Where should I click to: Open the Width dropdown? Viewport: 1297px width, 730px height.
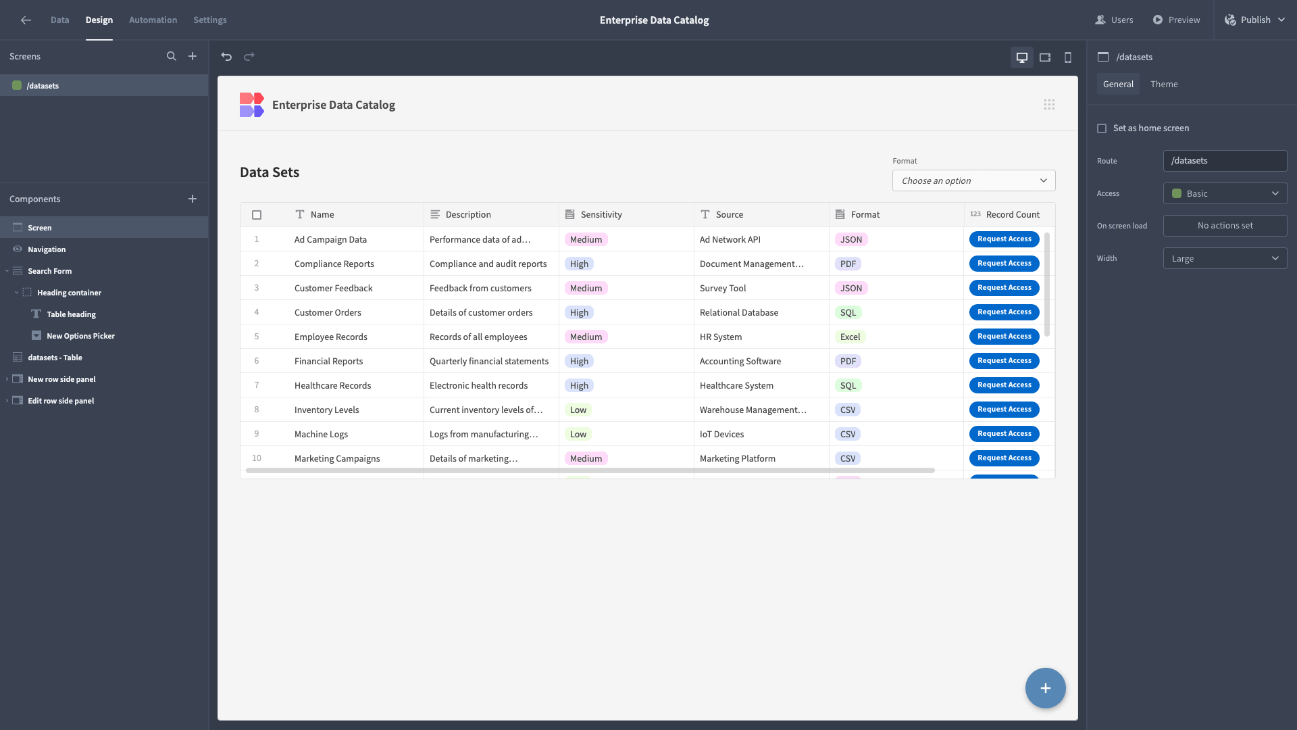pos(1225,258)
